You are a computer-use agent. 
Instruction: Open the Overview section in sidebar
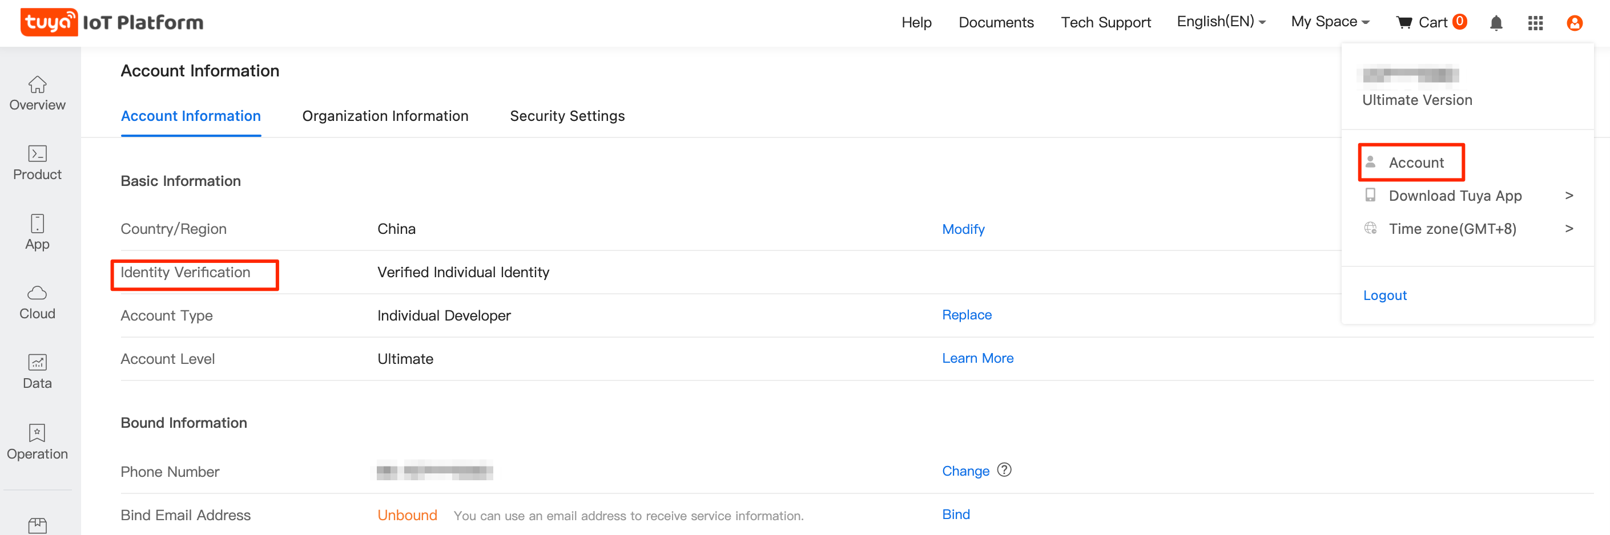click(x=37, y=94)
